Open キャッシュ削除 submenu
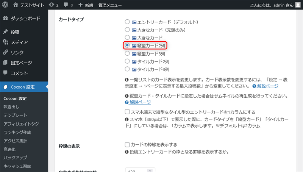Viewport: 303px width, 172px height. pyautogui.click(x=17, y=166)
